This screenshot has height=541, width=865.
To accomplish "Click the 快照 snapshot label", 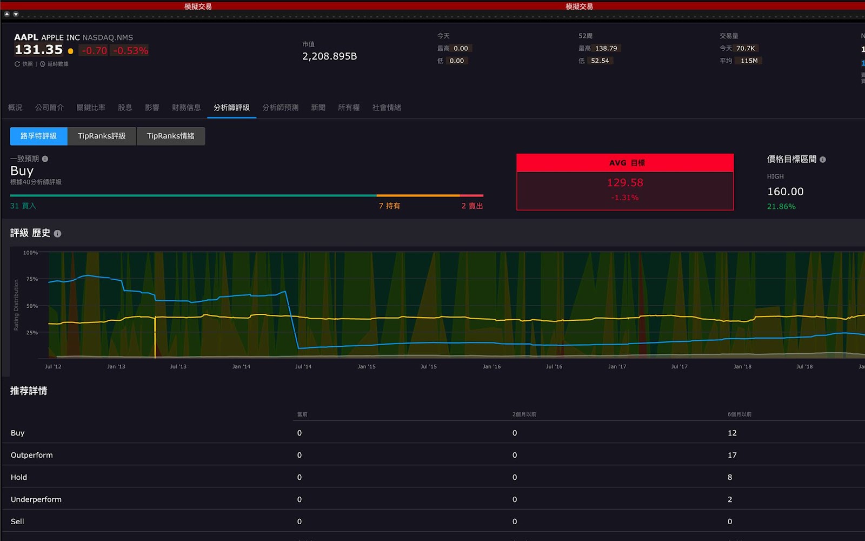I will [x=28, y=64].
